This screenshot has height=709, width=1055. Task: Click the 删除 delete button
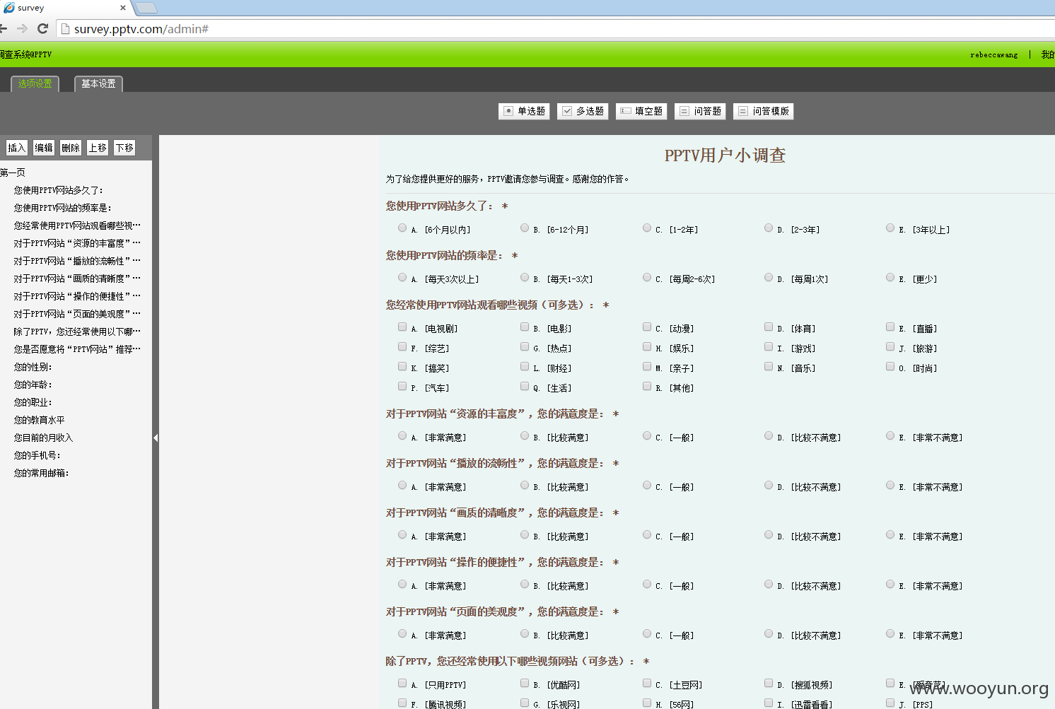(71, 148)
